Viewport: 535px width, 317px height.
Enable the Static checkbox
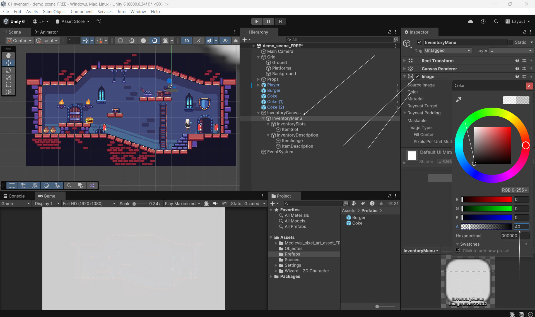coord(511,42)
